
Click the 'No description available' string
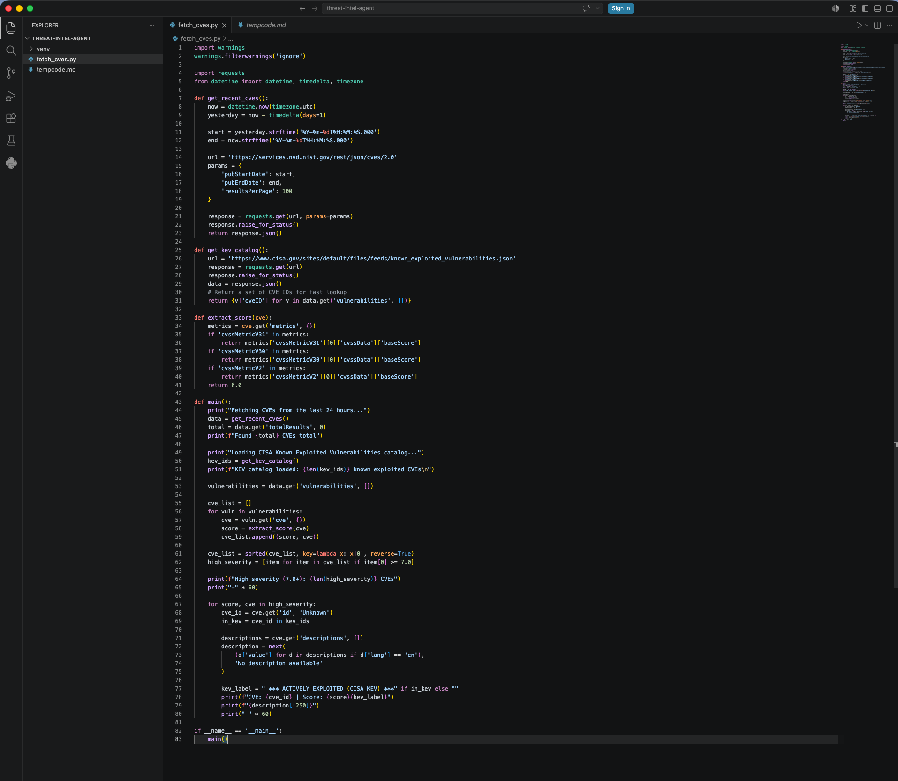click(x=279, y=663)
